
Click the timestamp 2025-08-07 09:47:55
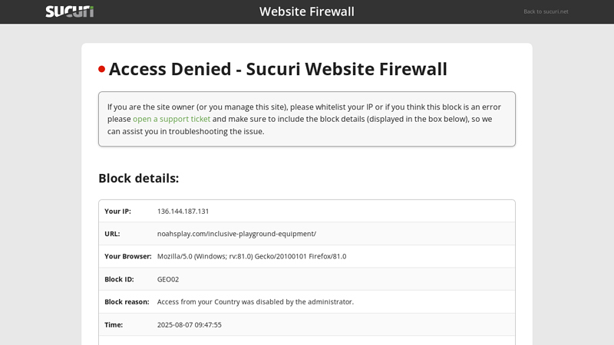tap(189, 324)
